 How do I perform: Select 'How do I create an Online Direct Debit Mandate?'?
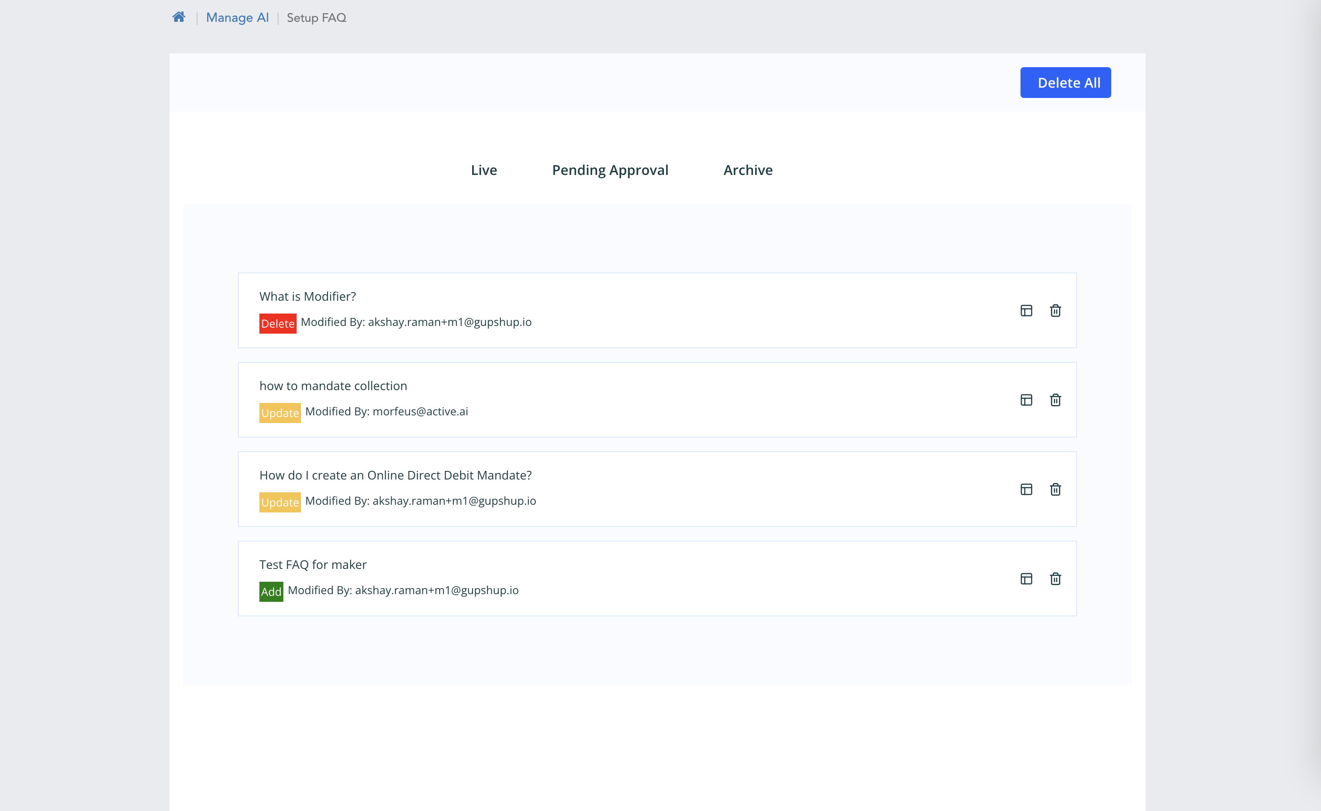coord(396,475)
